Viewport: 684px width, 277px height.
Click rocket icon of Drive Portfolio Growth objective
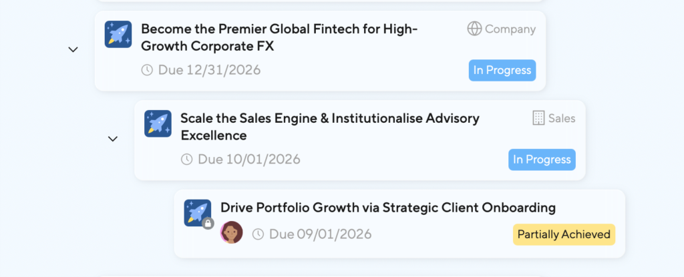[197, 212]
